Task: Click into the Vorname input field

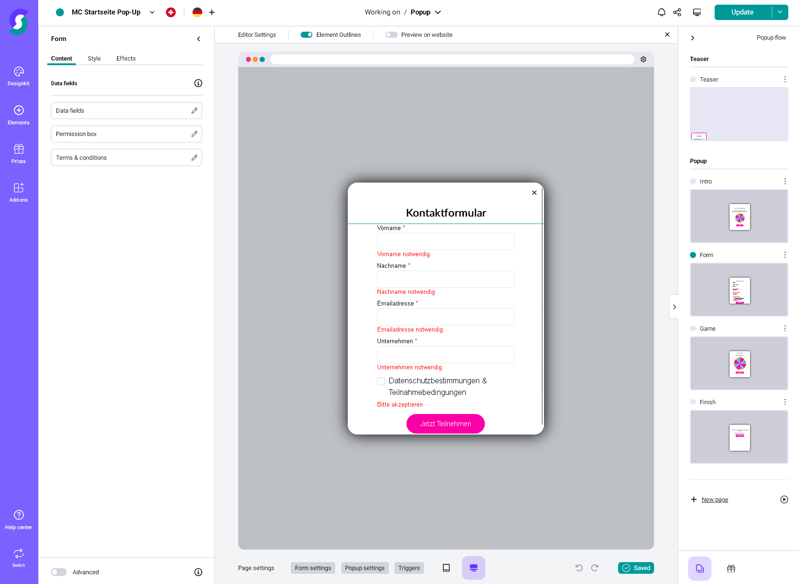Action: (x=446, y=242)
